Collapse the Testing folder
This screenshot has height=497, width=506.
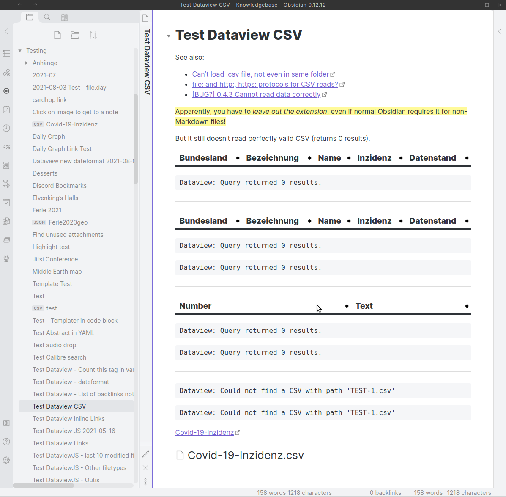click(20, 51)
